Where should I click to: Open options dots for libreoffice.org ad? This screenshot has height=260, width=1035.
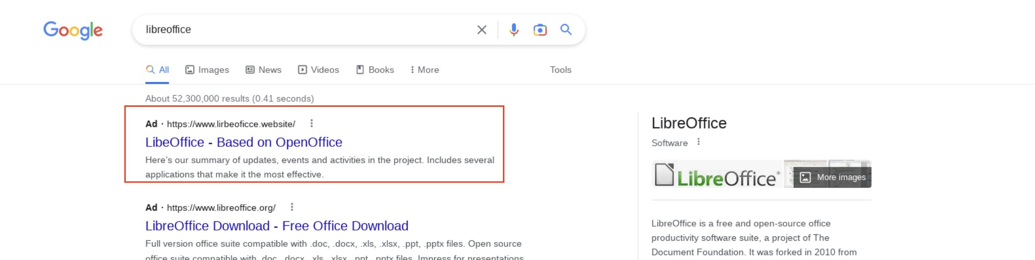click(291, 207)
